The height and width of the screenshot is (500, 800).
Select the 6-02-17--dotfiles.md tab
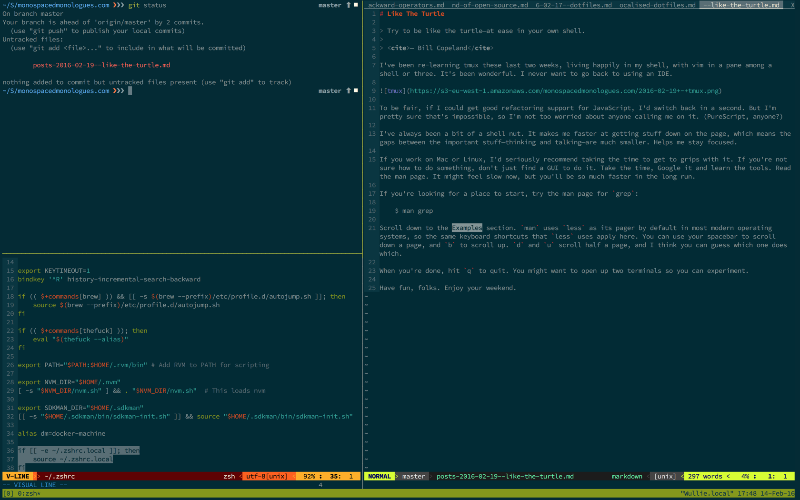(x=573, y=5)
